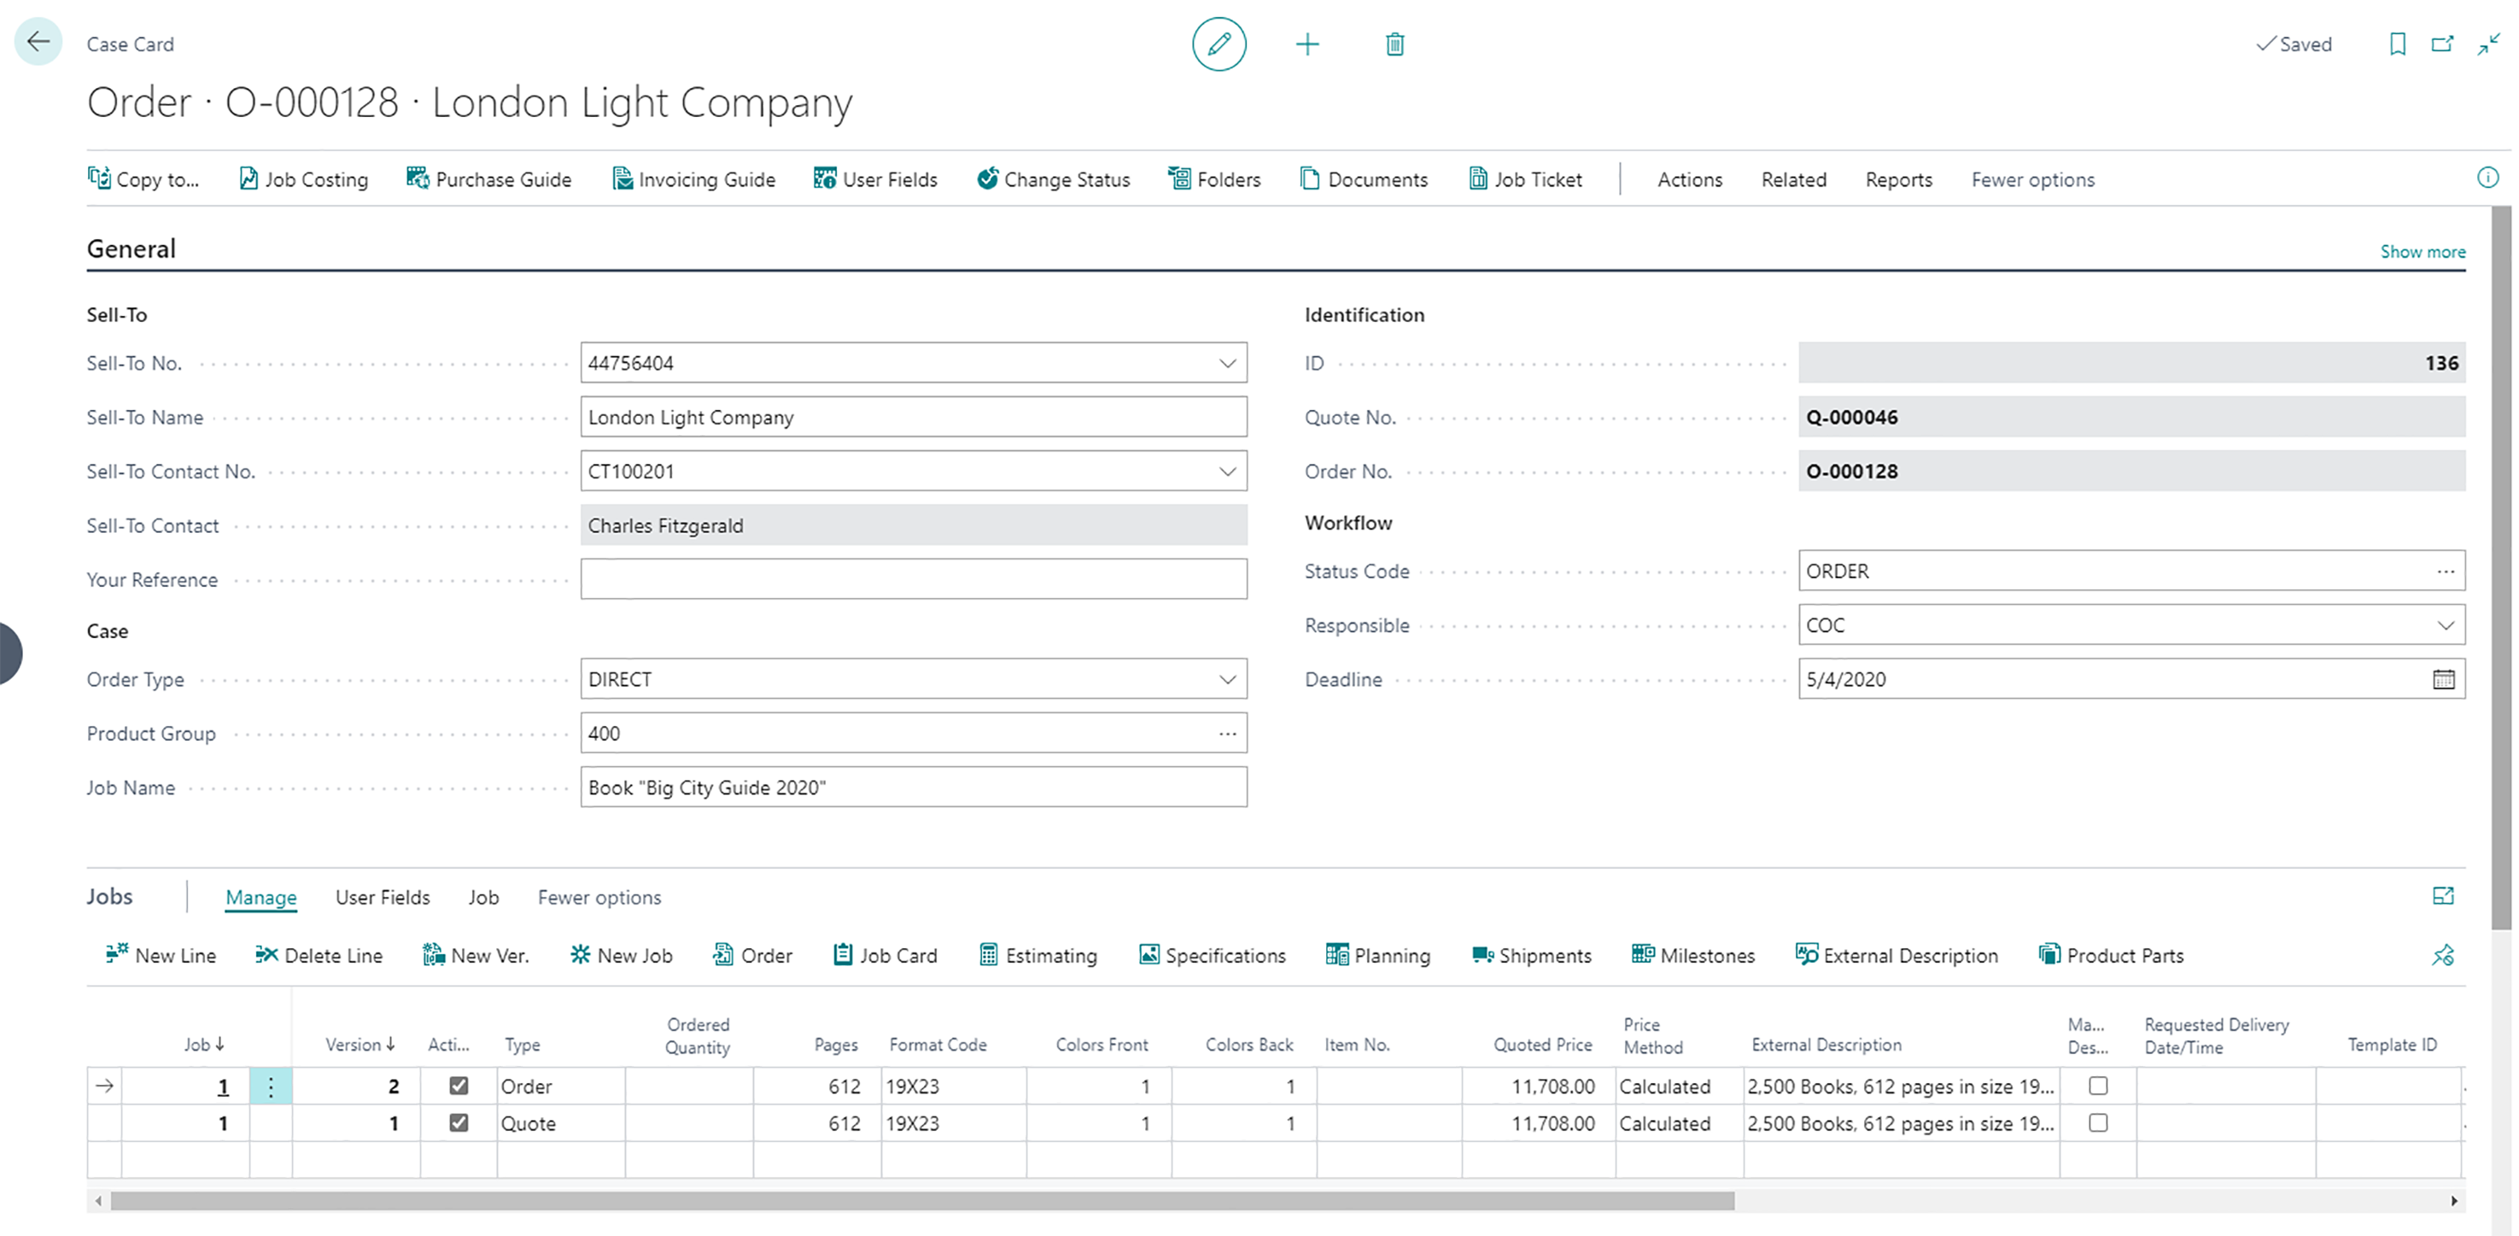Screen dimensions: 2519x1236
Task: Toggle the Active checkbox on the Quote line
Action: pyautogui.click(x=459, y=1122)
